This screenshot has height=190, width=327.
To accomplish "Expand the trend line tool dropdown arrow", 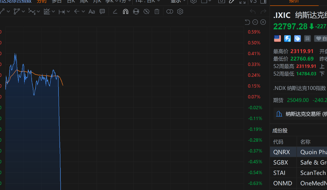I will (8, 12).
